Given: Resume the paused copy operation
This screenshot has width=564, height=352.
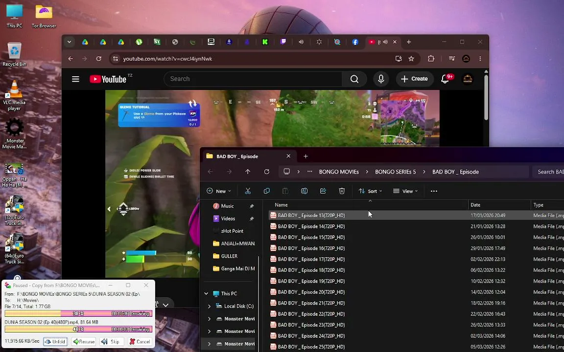Looking at the screenshot, I should coord(83,342).
